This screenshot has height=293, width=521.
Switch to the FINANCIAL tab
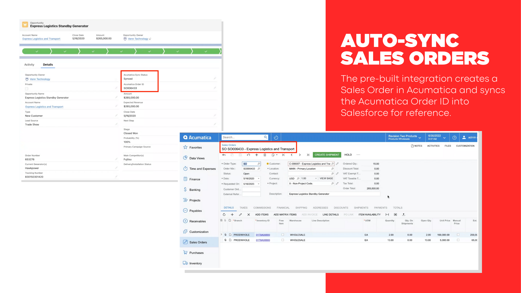point(283,208)
